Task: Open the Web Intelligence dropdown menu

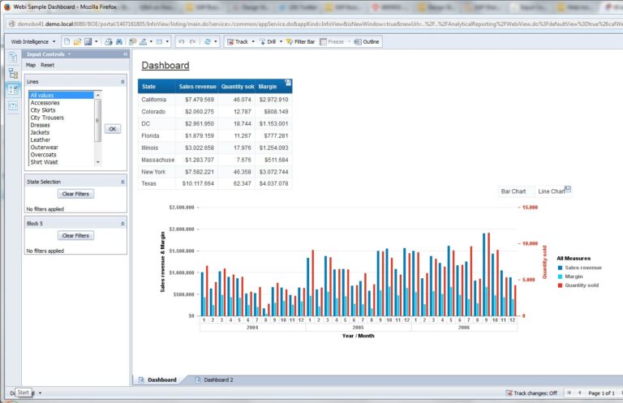Action: pos(33,41)
